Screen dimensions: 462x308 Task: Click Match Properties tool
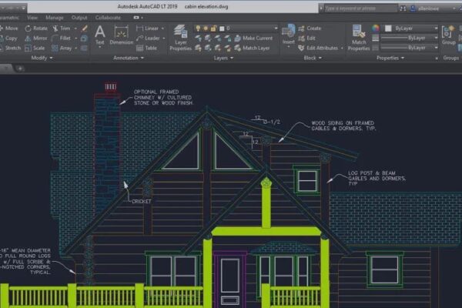click(x=359, y=38)
